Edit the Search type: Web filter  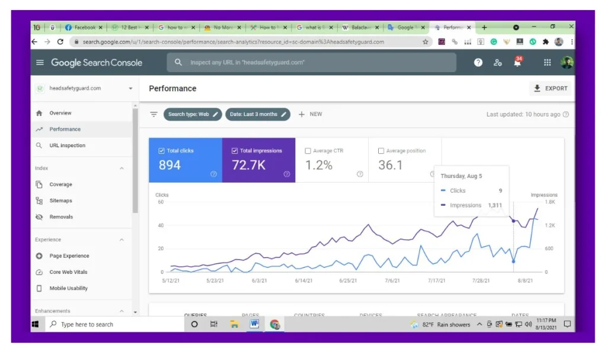(x=193, y=114)
